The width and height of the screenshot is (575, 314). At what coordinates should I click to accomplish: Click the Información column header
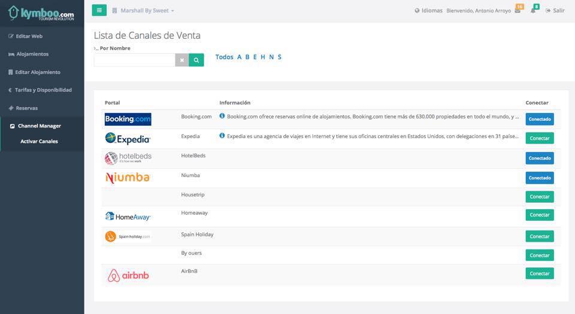pos(235,103)
